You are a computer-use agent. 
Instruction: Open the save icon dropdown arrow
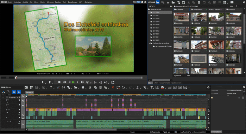pyautogui.click(x=86, y=88)
